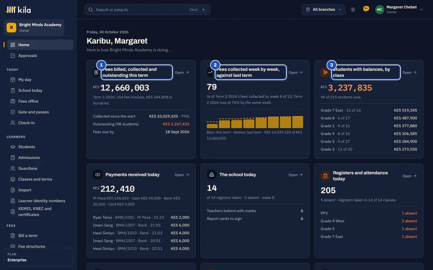Open Bill a term in sidebar
Screen dimensions: 433x270
40,235
